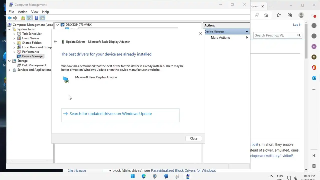The height and width of the screenshot is (180, 320).
Task: Open the Windows Start button
Action: (x=133, y=176)
